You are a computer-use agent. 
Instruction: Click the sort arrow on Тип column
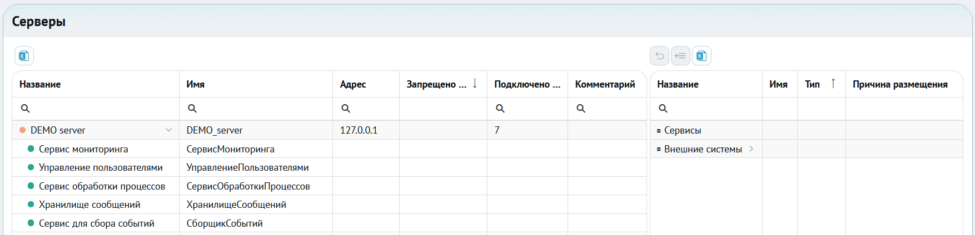833,84
